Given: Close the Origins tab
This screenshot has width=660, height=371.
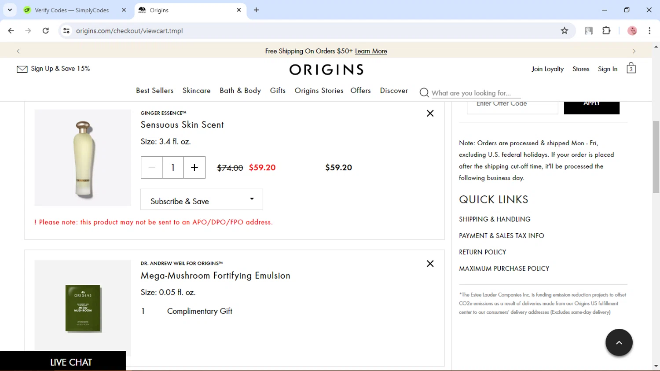Looking at the screenshot, I should point(239,10).
